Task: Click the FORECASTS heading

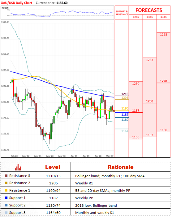Action: coord(149,10)
